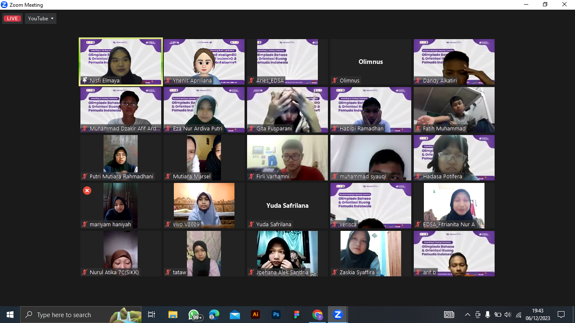Open Task View from the taskbar
The image size is (575, 323).
(152, 315)
